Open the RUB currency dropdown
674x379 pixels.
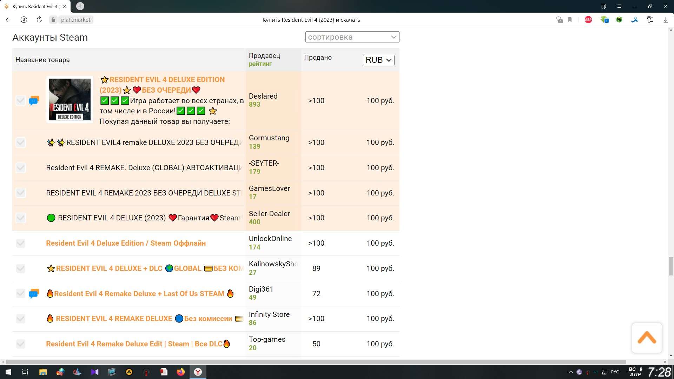point(378,60)
